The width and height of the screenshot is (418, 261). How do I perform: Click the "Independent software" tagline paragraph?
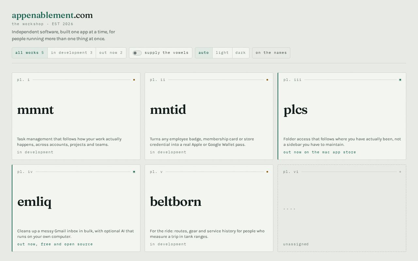pos(63,35)
